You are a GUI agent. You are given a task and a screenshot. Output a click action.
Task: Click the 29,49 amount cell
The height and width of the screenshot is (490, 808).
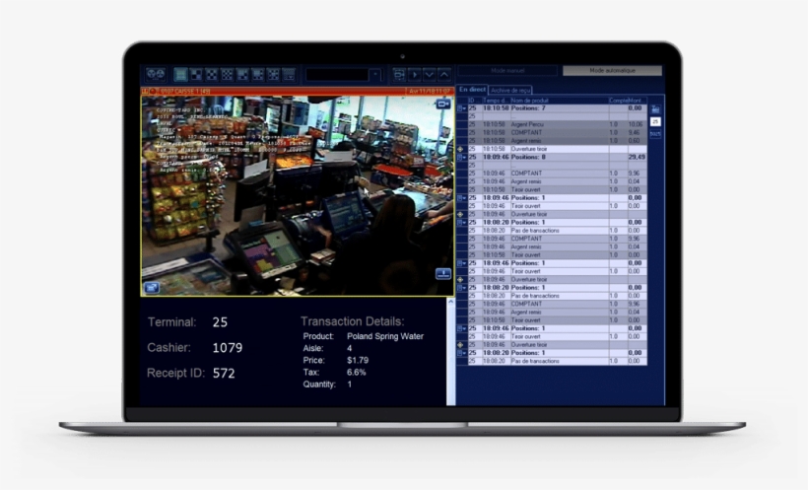[x=637, y=157]
